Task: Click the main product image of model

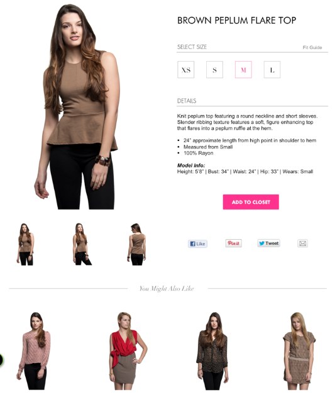Action: [x=77, y=106]
